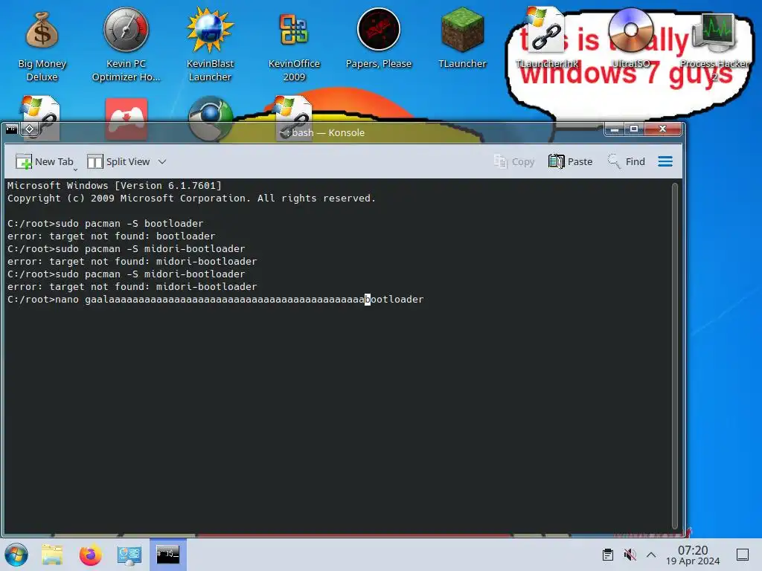The height and width of the screenshot is (571, 762).
Task: Launch UltraISO disc icon
Action: coord(630,38)
